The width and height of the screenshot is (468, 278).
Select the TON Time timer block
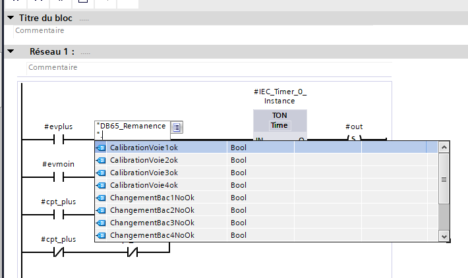tap(279, 121)
